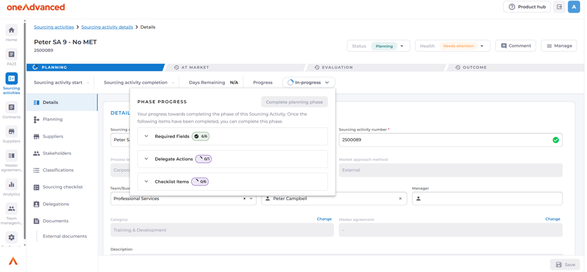Screen dimensions: 587x272
Task: Open Product hub
Action: pos(527,7)
